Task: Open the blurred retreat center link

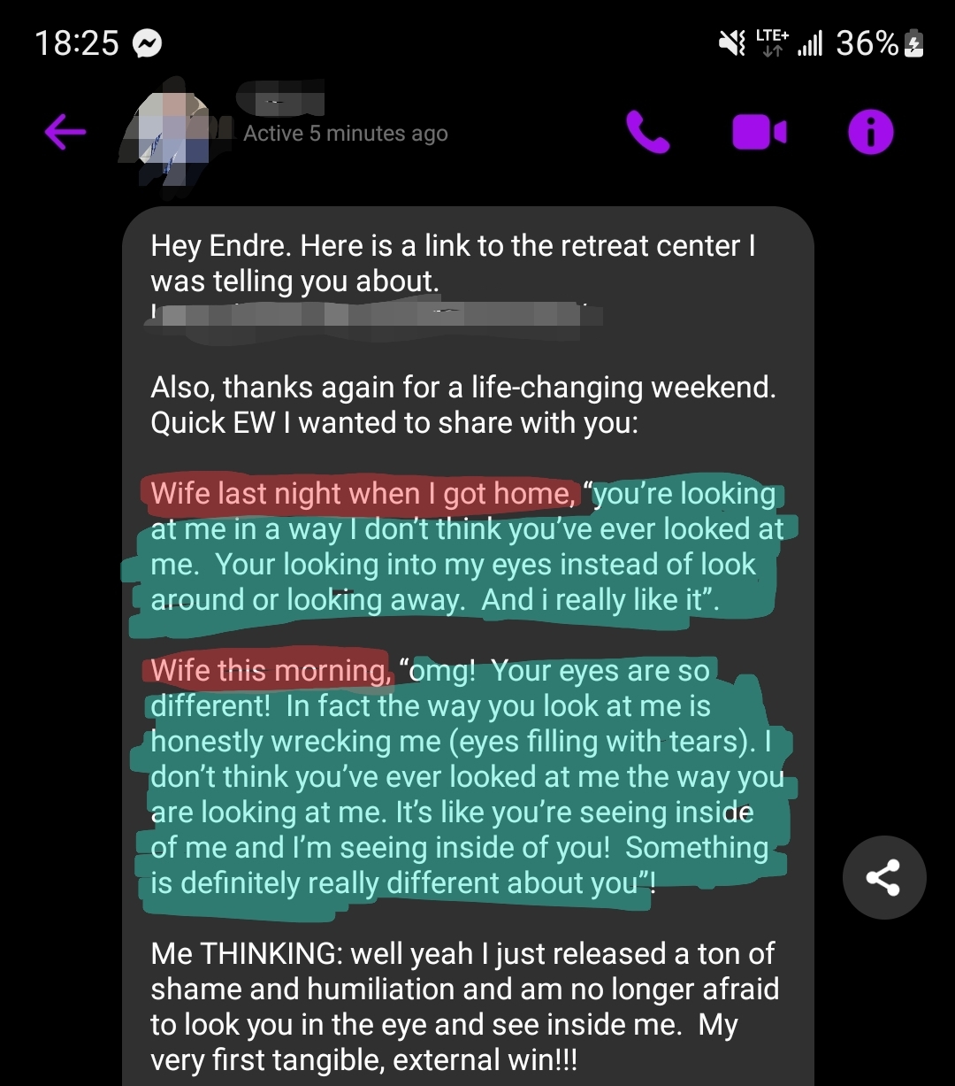Action: [374, 314]
